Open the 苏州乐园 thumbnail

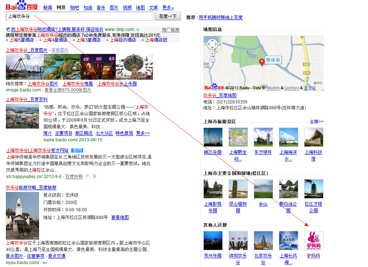[213, 240]
